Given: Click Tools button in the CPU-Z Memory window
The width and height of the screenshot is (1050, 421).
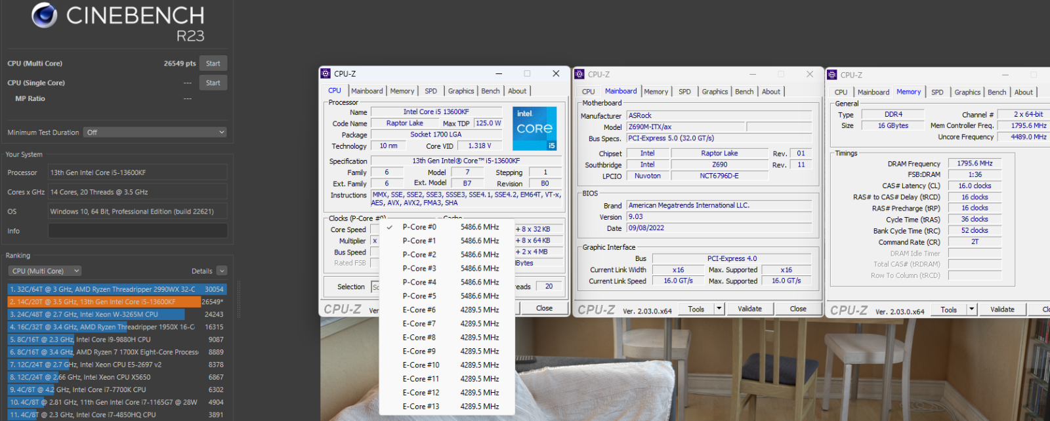Looking at the screenshot, I should point(949,310).
